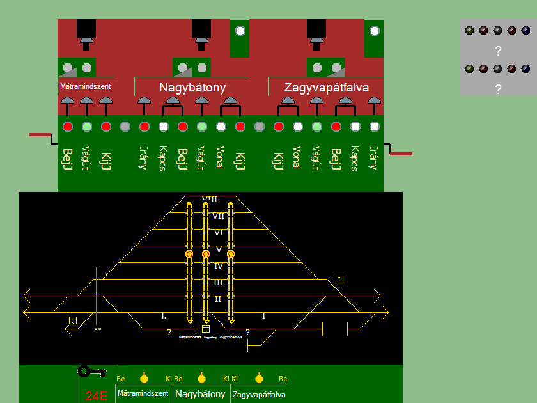The width and height of the screenshot is (537, 403).
Task: Click the blue lamp in top indicator row
Action: [525, 30]
